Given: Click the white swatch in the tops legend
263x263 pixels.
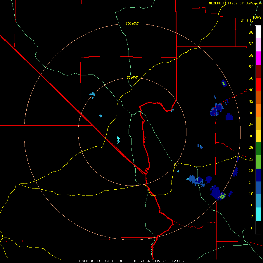Looking at the screenshot, I should (x=258, y=32).
